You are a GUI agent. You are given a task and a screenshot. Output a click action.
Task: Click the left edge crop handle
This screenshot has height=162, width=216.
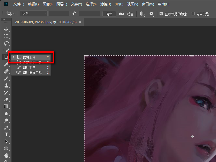pyautogui.click(x=85, y=136)
